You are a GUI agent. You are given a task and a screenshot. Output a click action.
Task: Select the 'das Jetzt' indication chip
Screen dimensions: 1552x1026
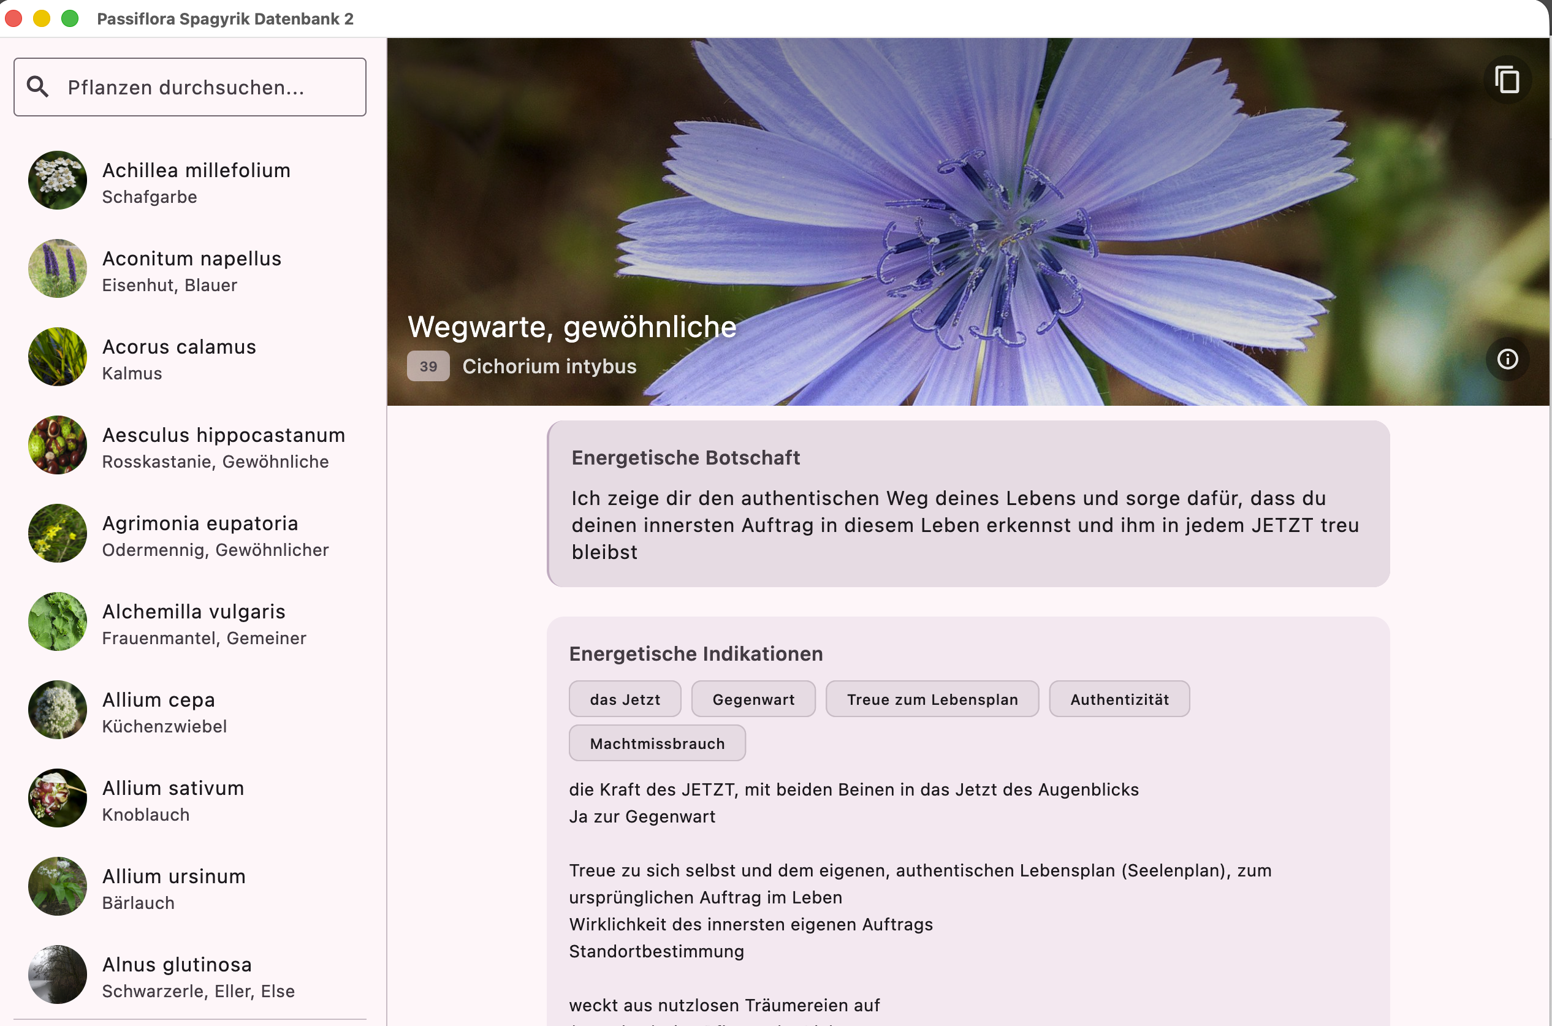coord(624,699)
